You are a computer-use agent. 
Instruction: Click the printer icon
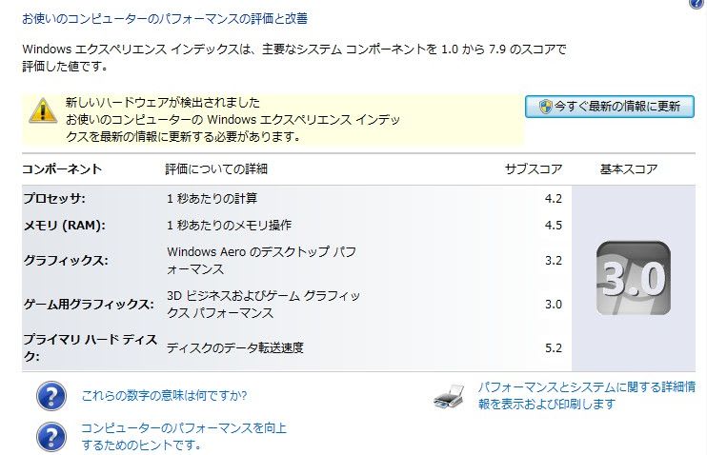click(x=449, y=396)
